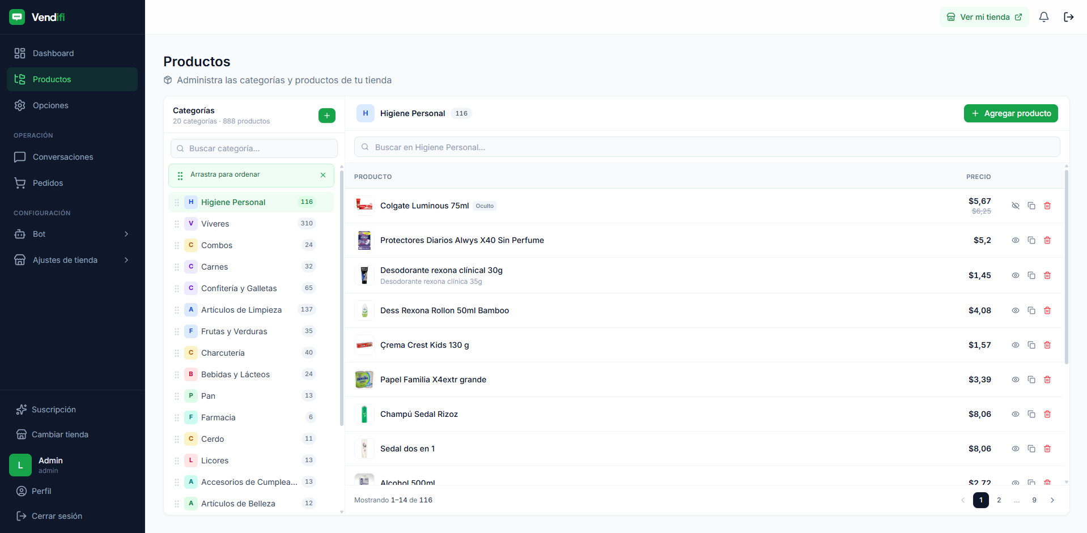The height and width of the screenshot is (533, 1087).
Task: Go to previous page of products
Action: pyautogui.click(x=962, y=500)
